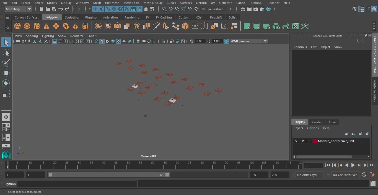Click the Multi-Cut knife shelf icon

click(156, 26)
